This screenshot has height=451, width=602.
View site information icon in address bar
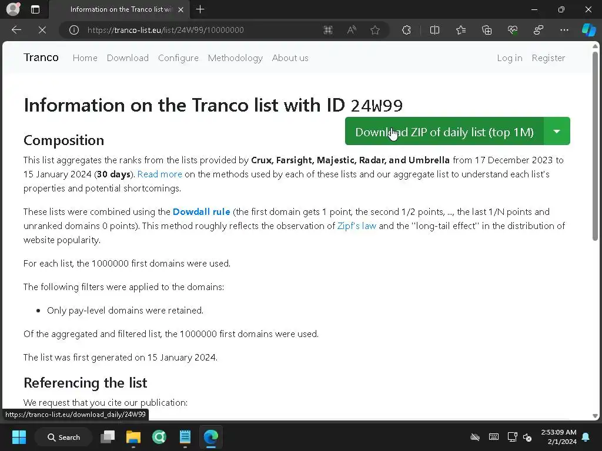pyautogui.click(x=74, y=30)
